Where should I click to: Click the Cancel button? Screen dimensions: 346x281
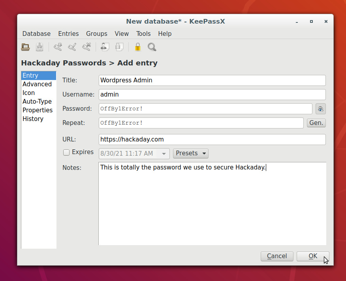click(277, 256)
